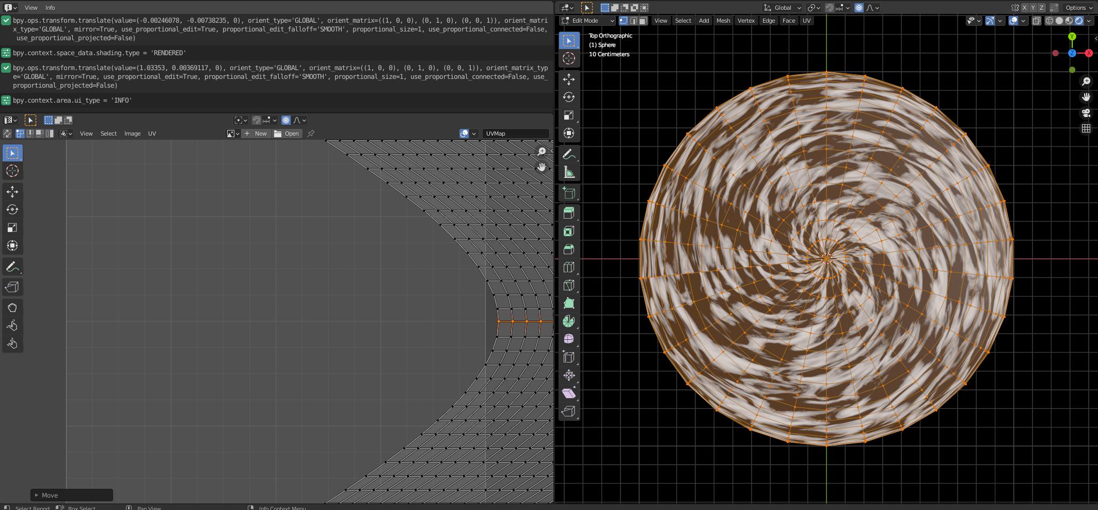Select the Relax tool in UV editor
Viewport: 1098px width, 510px height.
(x=12, y=325)
